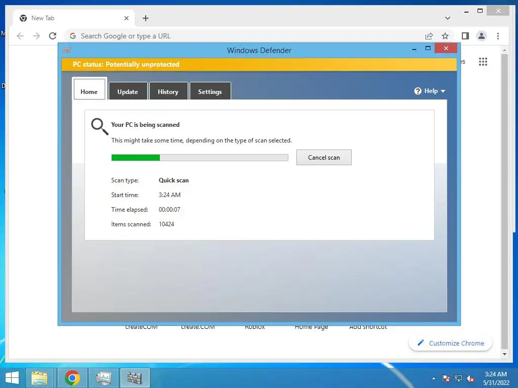The image size is (518, 388).
Task: Open File Explorer from the taskbar
Action: 39,378
